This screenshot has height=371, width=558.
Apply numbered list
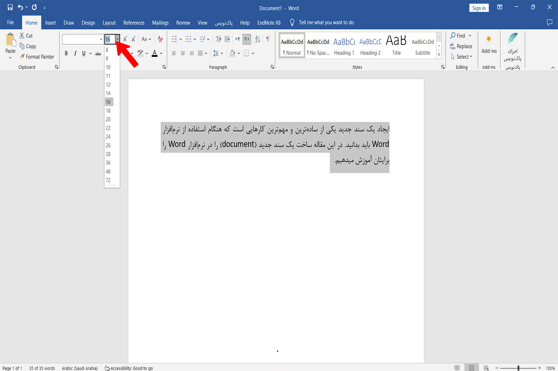click(188, 39)
